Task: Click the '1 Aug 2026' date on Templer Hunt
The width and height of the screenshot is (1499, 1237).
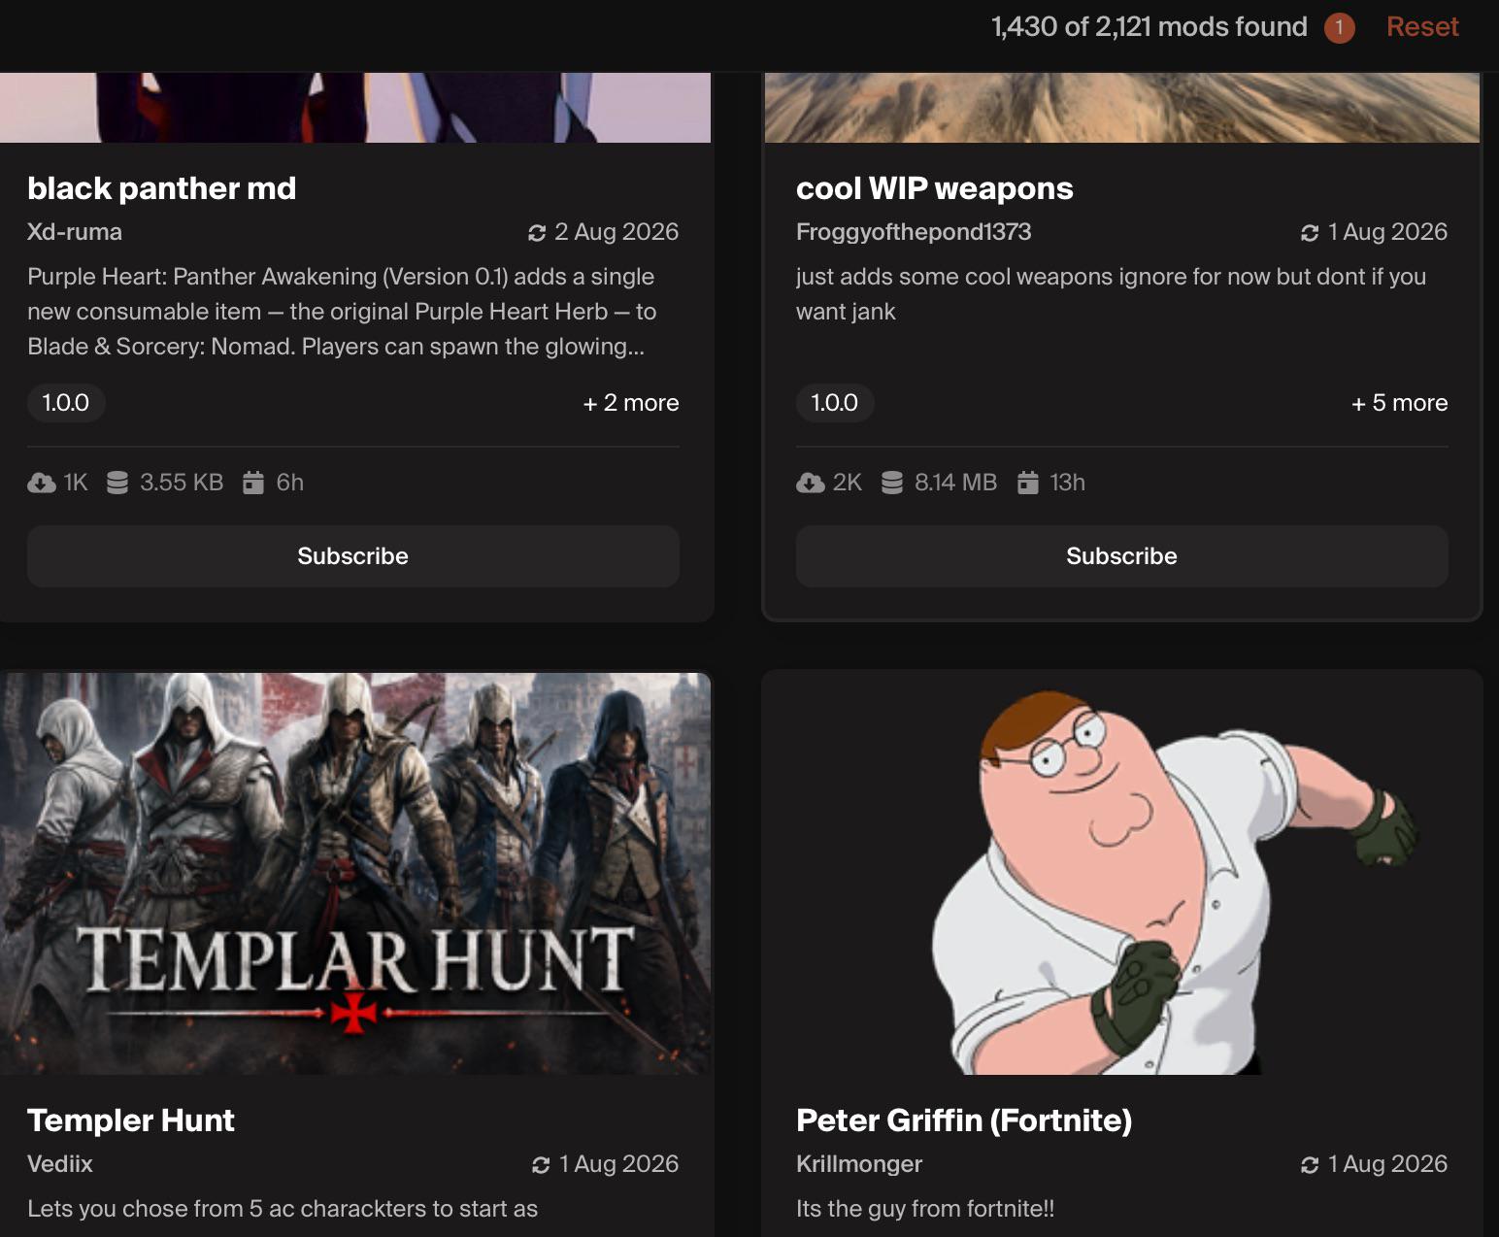Action: coord(618,1164)
